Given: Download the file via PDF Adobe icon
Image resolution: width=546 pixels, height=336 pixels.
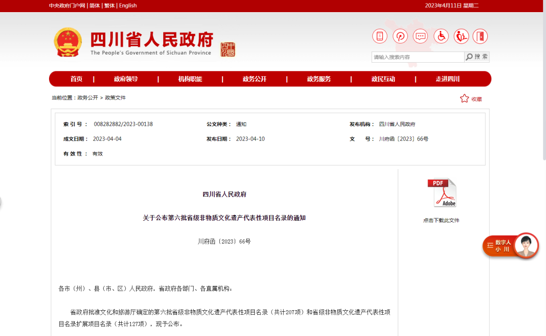Looking at the screenshot, I should [441, 193].
